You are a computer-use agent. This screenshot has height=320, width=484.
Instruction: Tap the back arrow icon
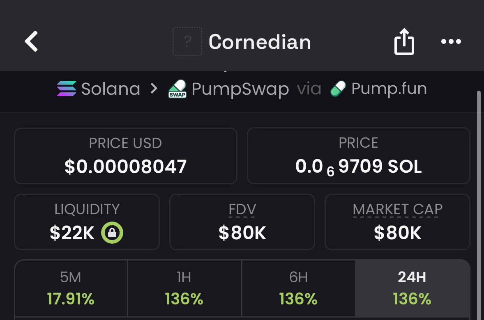pos(31,41)
